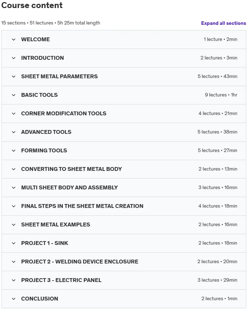Open FORMING TOOLS chevron arrow

14,151
